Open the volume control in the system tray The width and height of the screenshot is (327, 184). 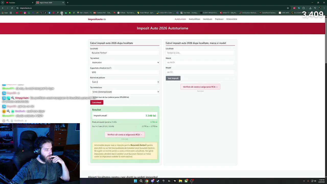315,181
